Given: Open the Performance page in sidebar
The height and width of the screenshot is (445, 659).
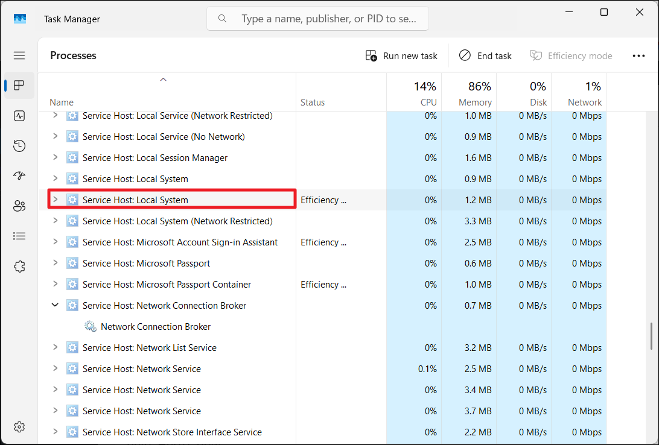Looking at the screenshot, I should click(x=19, y=115).
